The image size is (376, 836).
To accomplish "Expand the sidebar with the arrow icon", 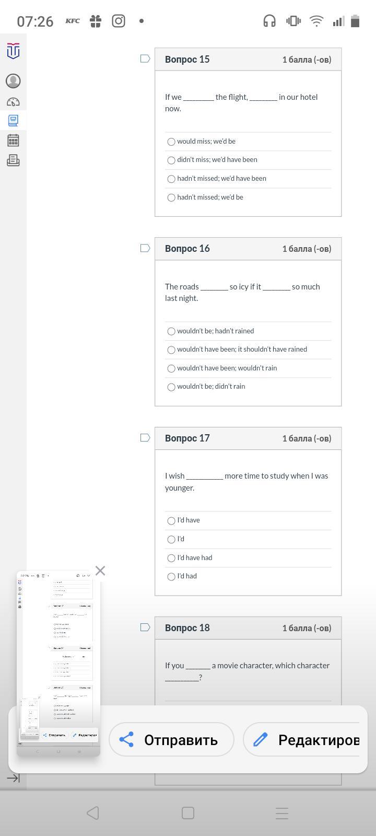I will pos(13,779).
